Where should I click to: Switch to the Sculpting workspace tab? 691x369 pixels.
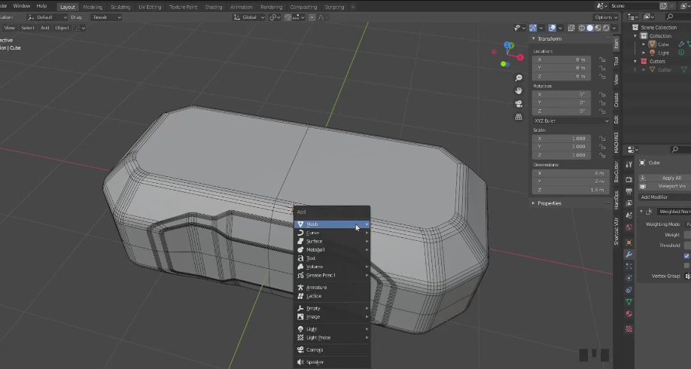coord(120,7)
